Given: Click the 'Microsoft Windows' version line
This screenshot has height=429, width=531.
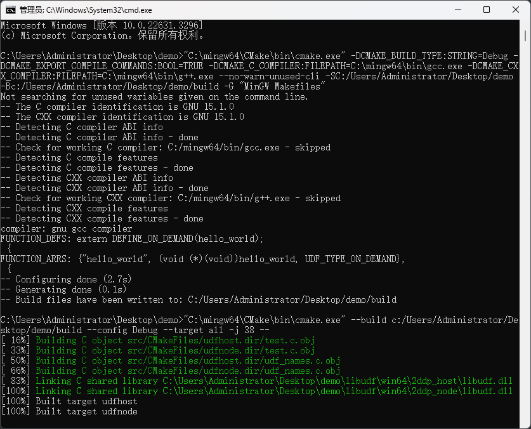Looking at the screenshot, I should point(102,25).
